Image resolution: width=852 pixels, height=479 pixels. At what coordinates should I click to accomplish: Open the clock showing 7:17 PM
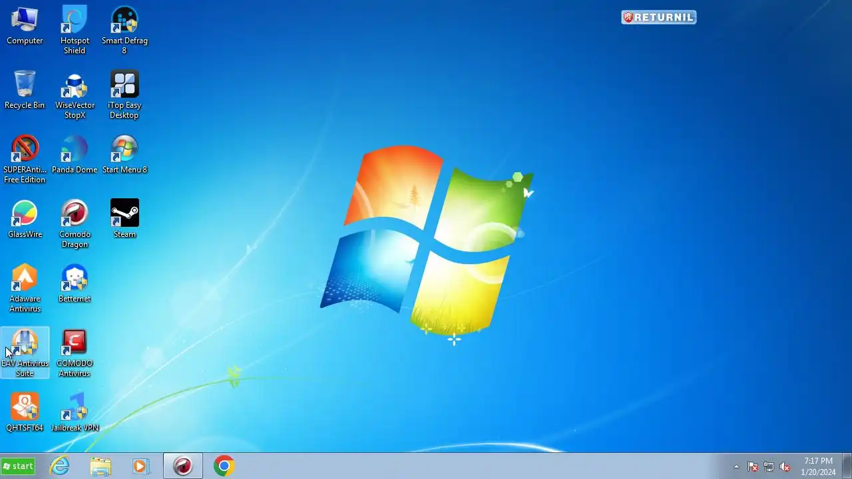[818, 466]
